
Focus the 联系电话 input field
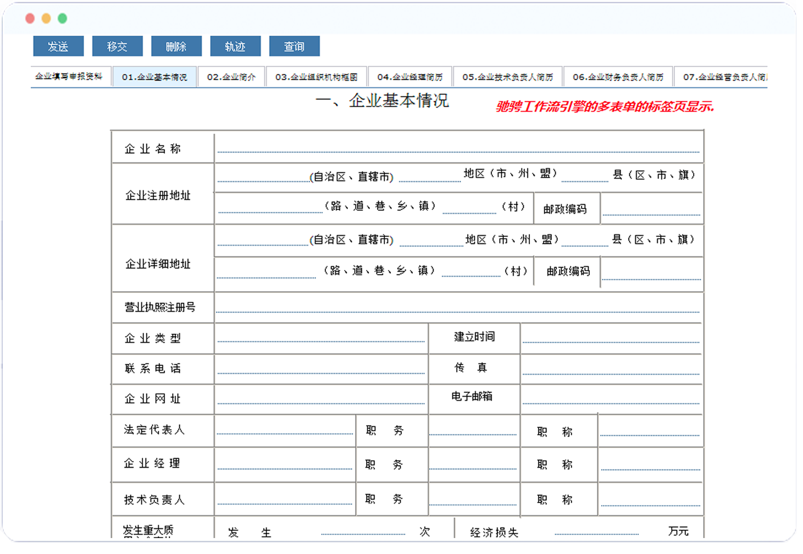321,368
